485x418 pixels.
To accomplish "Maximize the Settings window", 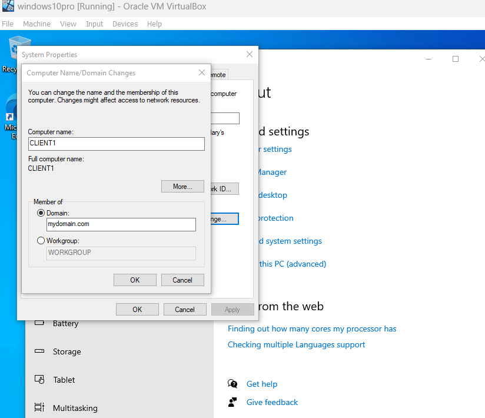I will click(456, 59).
